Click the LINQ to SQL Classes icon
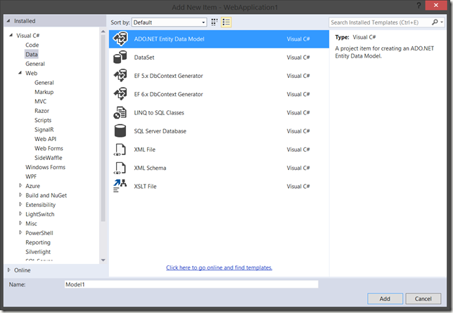Viewport: 453px width, 313px height. click(120, 112)
